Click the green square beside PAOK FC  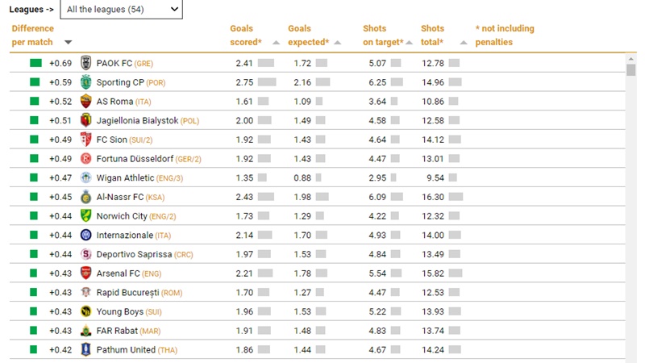click(35, 63)
